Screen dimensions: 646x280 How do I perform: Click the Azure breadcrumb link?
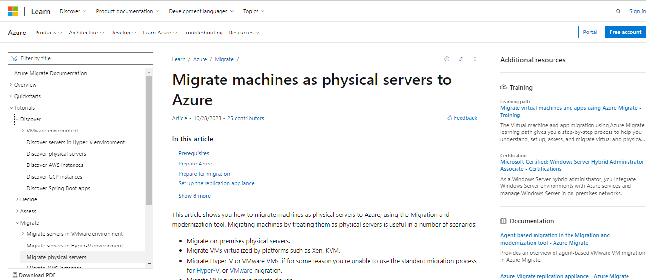tap(200, 59)
